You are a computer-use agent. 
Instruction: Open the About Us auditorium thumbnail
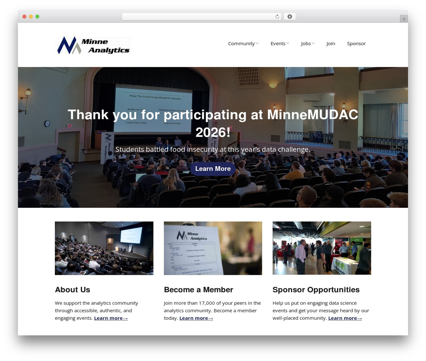click(x=104, y=248)
